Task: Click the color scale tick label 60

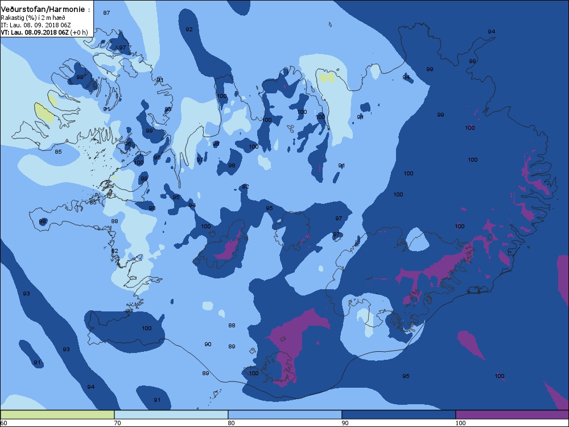Action: (4, 422)
